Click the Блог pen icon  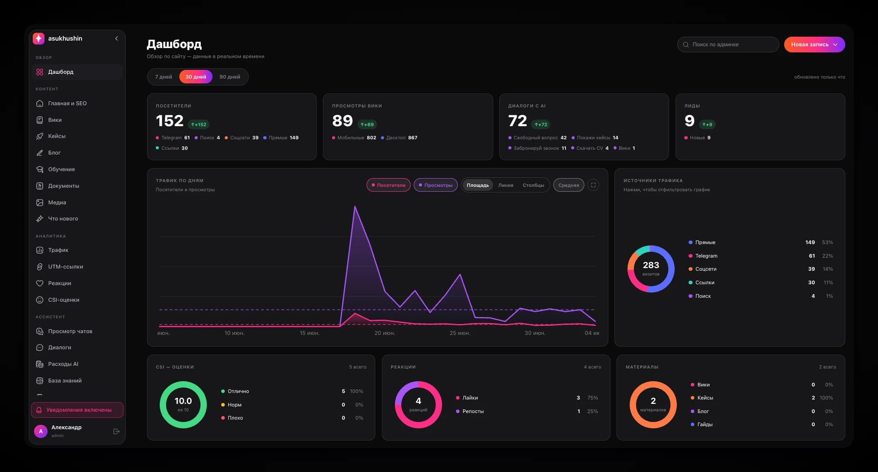pos(40,153)
